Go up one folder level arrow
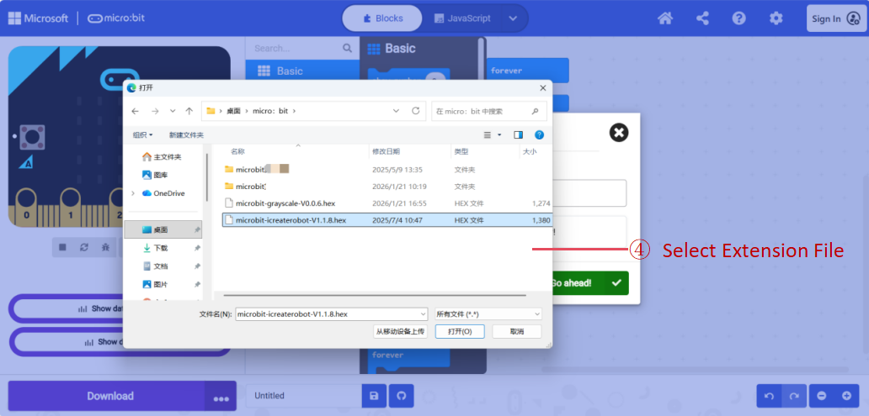Viewport: 869px width, 416px height. click(189, 111)
